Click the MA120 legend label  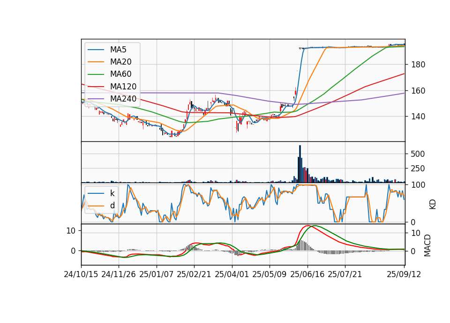tap(123, 87)
